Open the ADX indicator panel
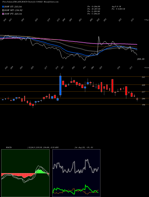Screen dimensions: 149x197 (x=76, y=173)
